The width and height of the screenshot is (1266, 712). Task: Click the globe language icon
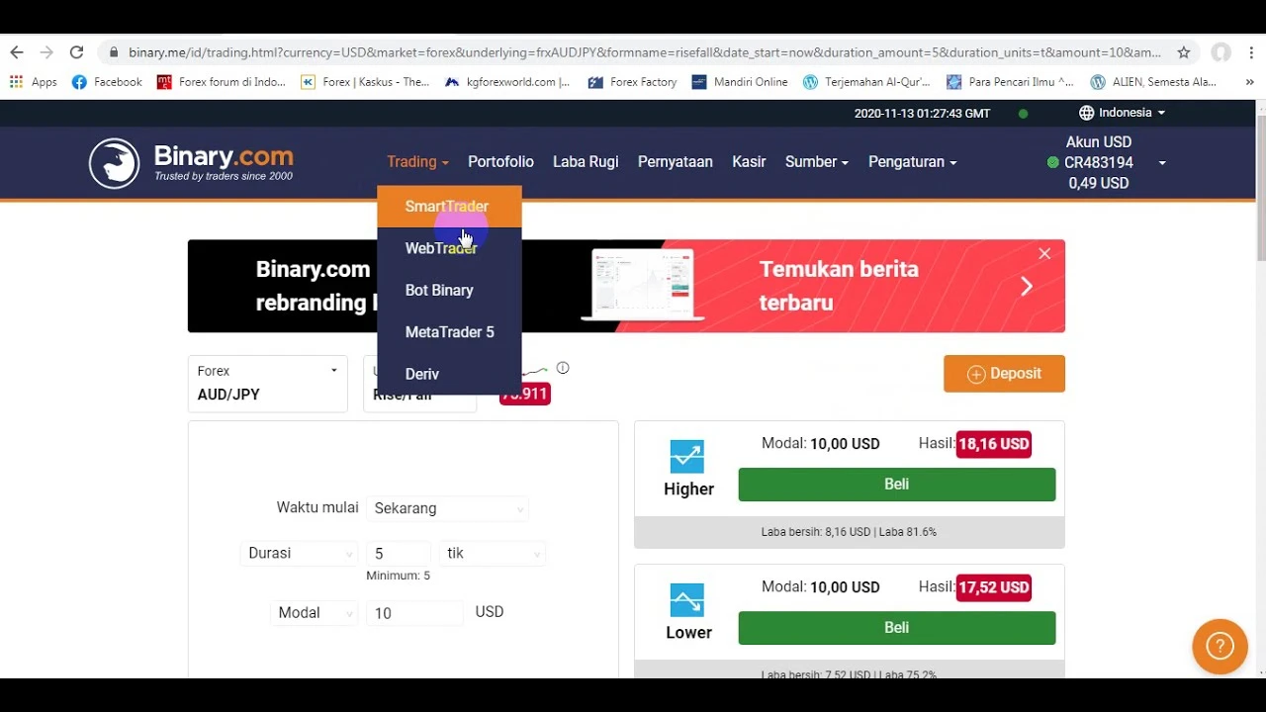[1086, 113]
